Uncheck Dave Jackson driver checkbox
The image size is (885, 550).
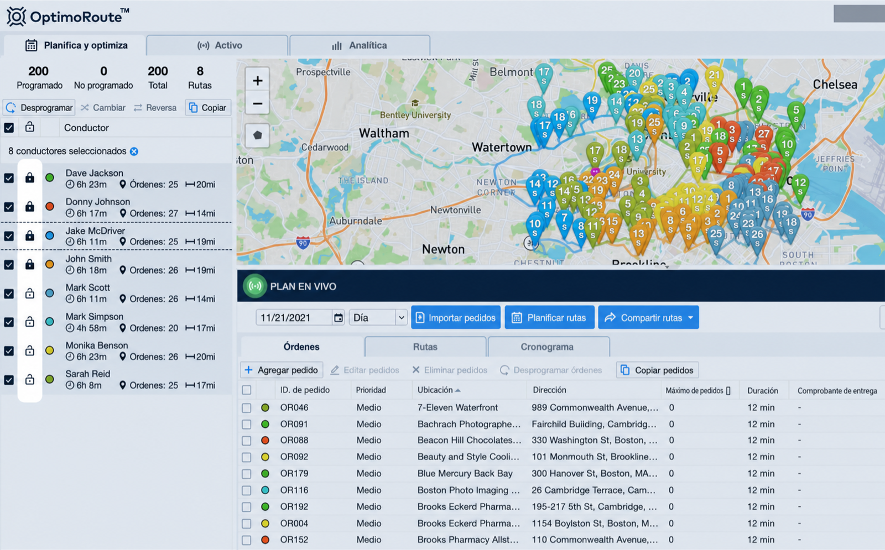[9, 178]
